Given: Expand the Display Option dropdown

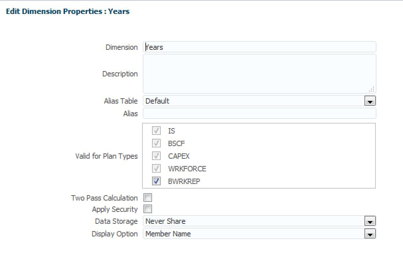Looking at the screenshot, I should click(370, 234).
